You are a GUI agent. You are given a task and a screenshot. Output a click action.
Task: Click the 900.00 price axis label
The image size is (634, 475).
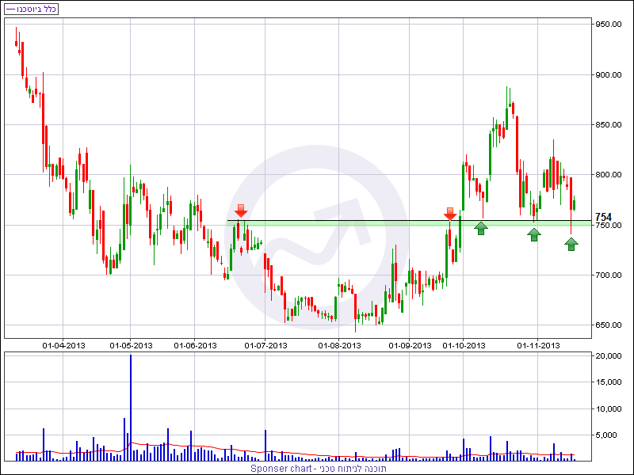click(x=608, y=74)
